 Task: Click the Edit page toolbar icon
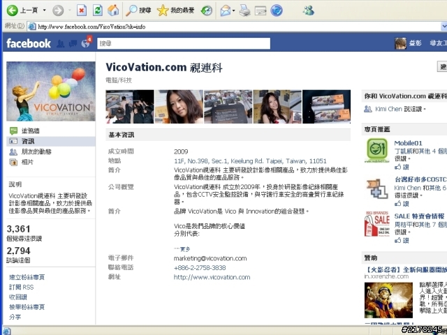click(261, 11)
